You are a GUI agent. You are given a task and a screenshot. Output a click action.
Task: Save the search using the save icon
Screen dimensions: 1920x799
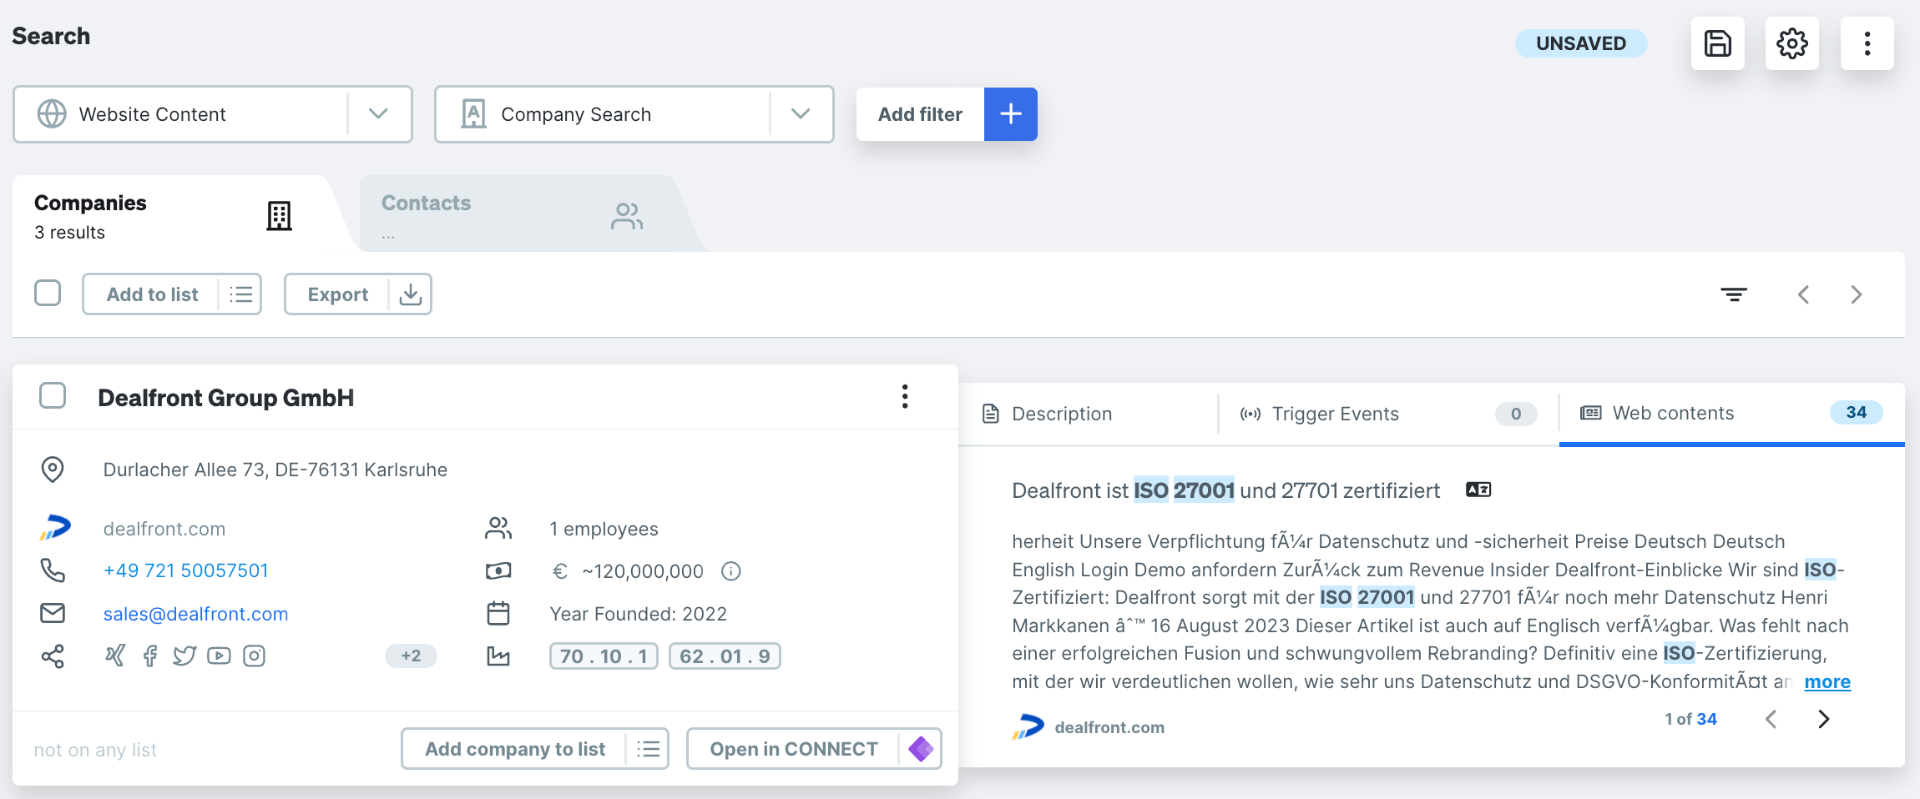(1718, 43)
